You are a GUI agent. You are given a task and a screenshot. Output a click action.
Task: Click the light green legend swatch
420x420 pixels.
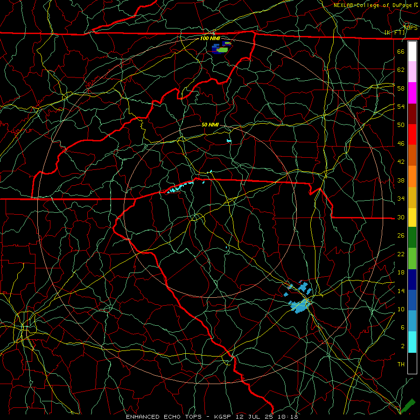coord(412,259)
